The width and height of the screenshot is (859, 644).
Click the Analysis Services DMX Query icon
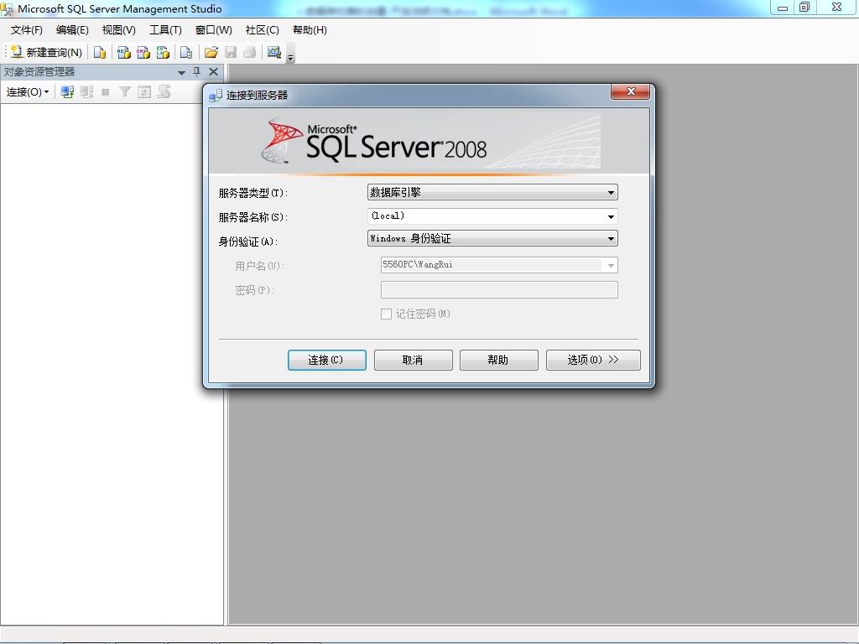click(x=143, y=52)
